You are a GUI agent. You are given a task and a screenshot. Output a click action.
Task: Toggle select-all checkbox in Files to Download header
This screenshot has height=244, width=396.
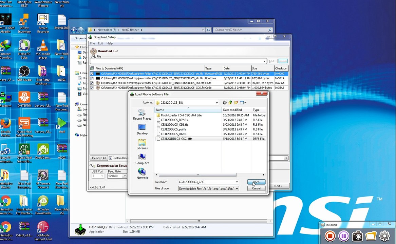click(x=92, y=68)
